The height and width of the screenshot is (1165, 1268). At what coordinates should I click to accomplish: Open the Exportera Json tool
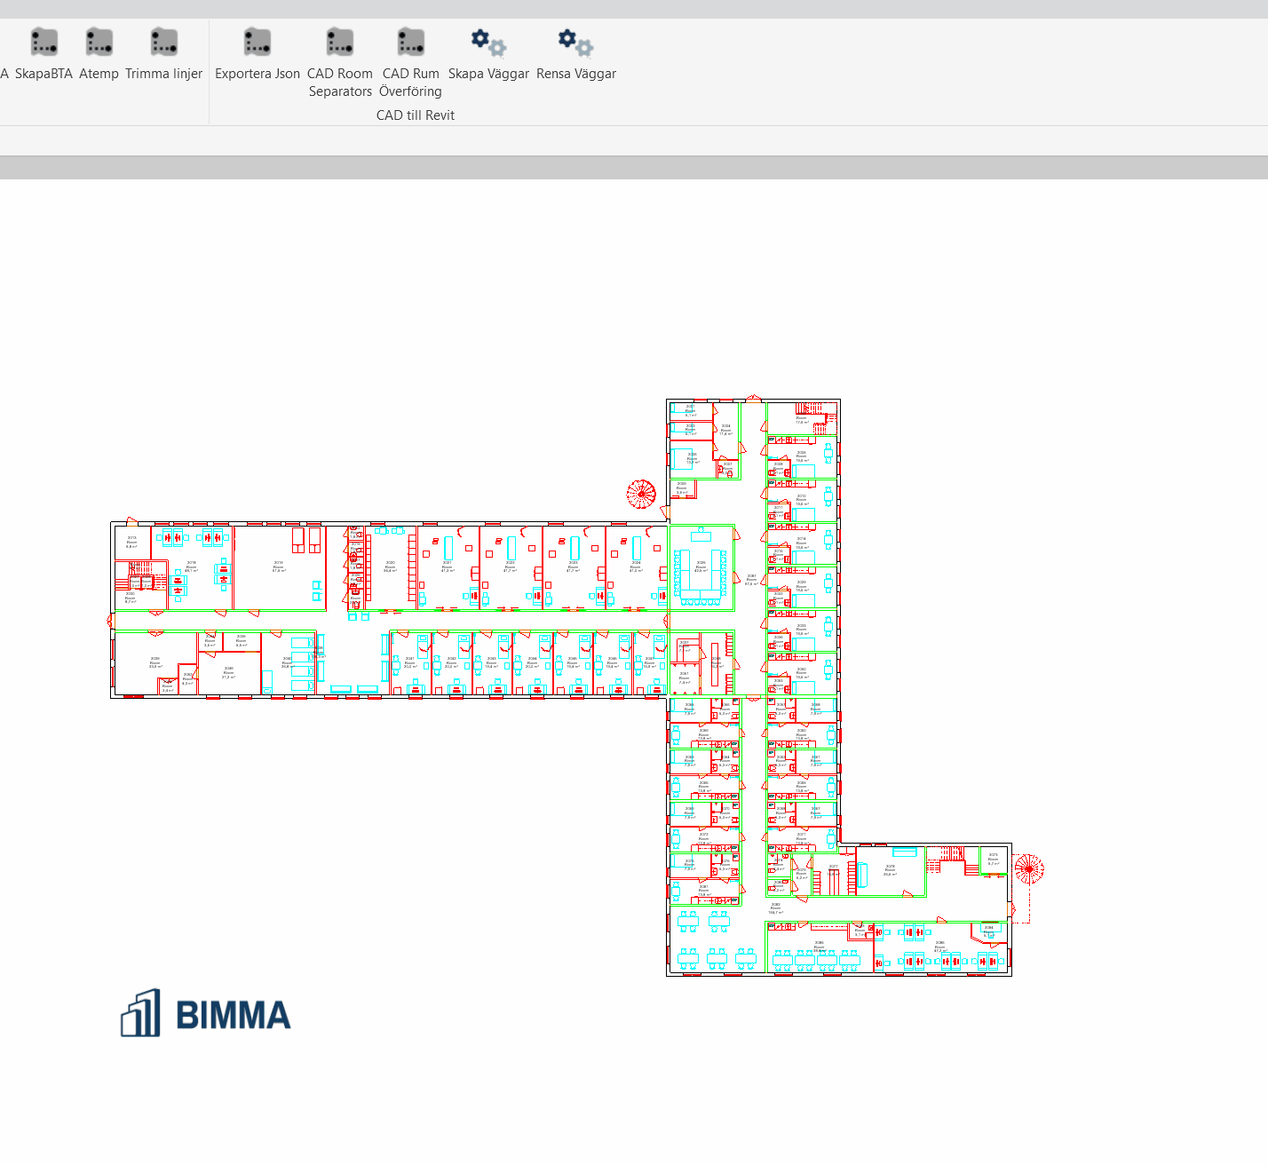click(257, 41)
